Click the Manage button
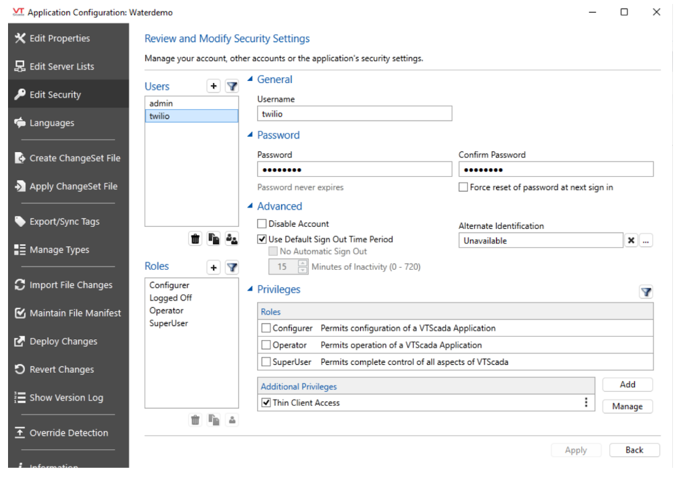Viewport: 691px width, 482px height. [627, 406]
